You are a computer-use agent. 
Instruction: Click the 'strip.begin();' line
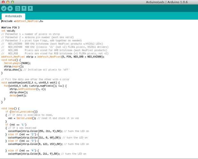[x=14, y=66]
